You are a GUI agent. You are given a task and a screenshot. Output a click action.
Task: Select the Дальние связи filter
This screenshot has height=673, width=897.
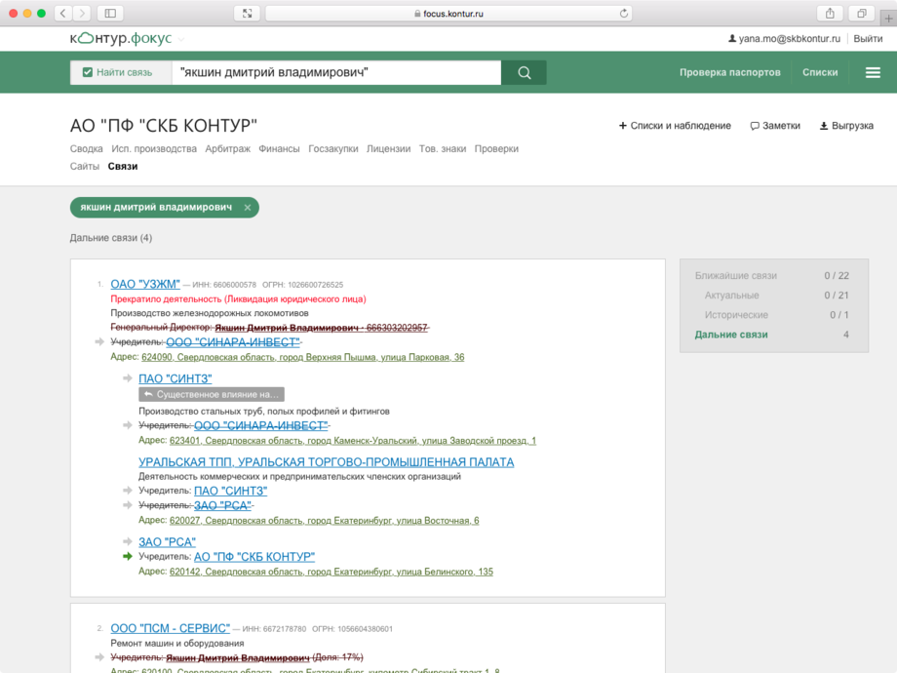[730, 335]
